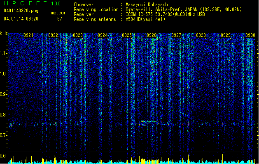Click the name Masayuki Kobayashi
Image resolution: width=259 pixels, height=164 pixels.
(x=148, y=5)
